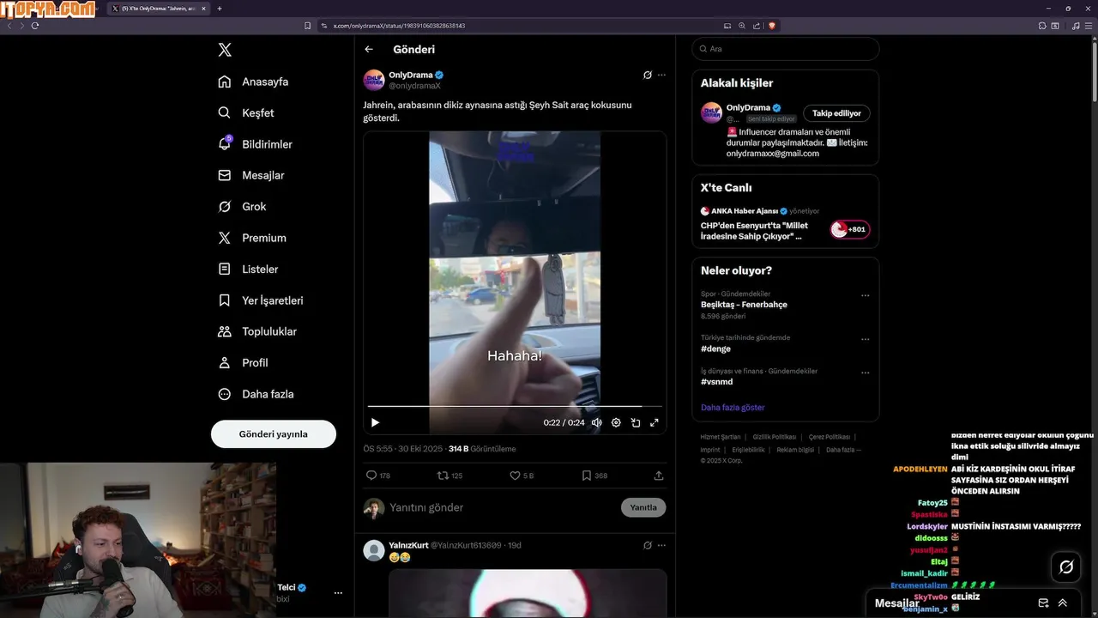Click new message icon in Mesajlar bar
This screenshot has height=618, width=1098.
1044,603
